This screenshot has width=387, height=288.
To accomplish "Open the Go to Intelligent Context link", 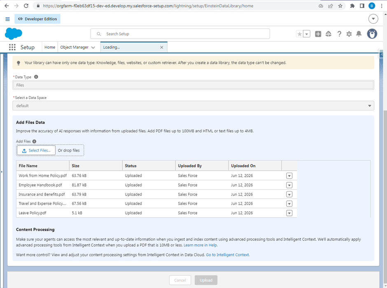I will (x=228, y=255).
